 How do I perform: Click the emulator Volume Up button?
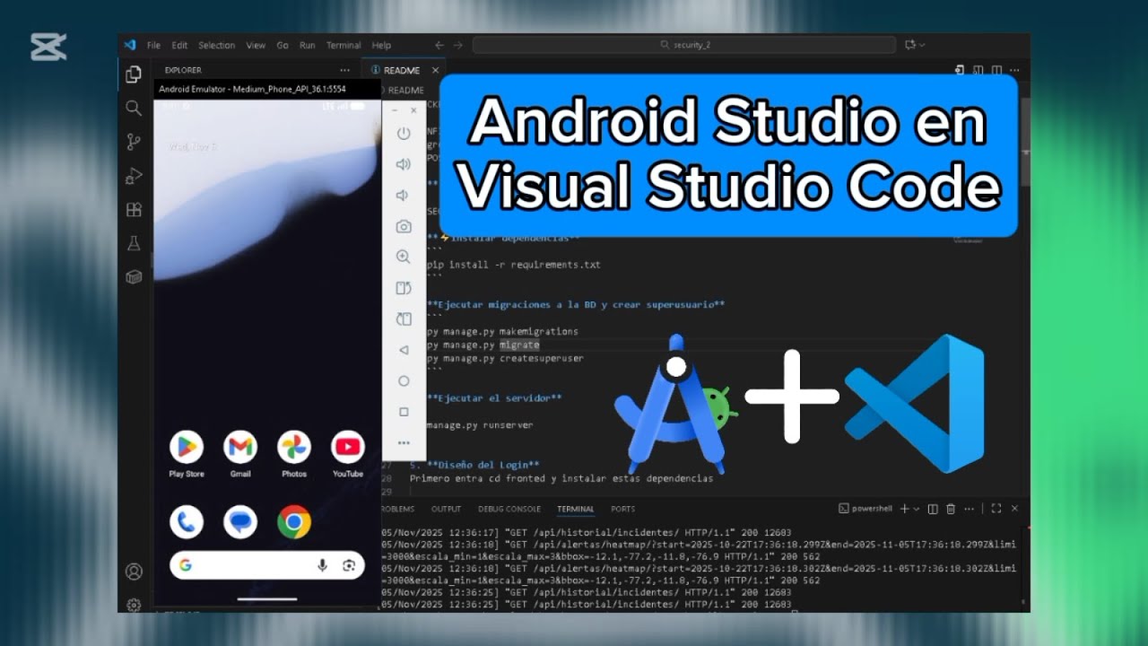(404, 164)
